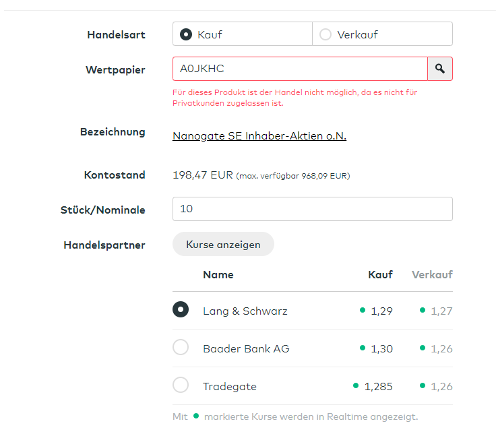Select the Verkauf trade type option
This screenshot has height=436, width=496.
coord(325,34)
